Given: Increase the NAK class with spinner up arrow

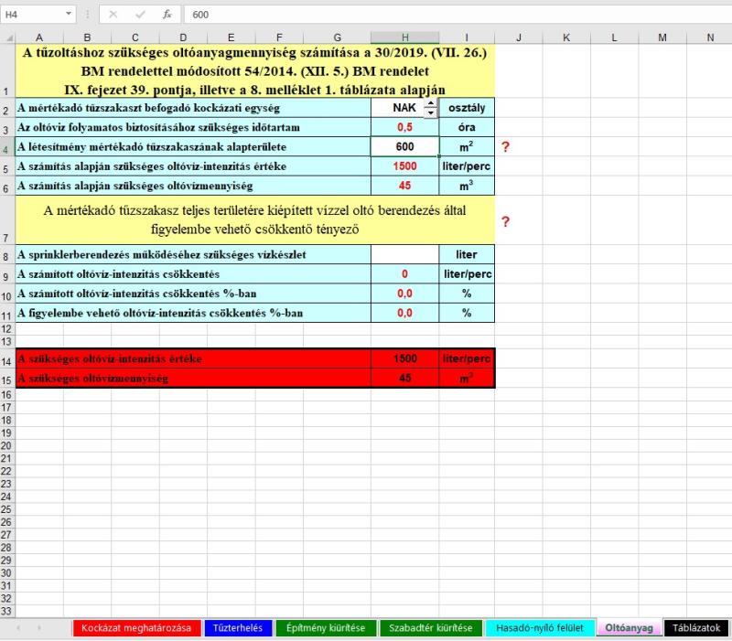Looking at the screenshot, I should [x=430, y=103].
